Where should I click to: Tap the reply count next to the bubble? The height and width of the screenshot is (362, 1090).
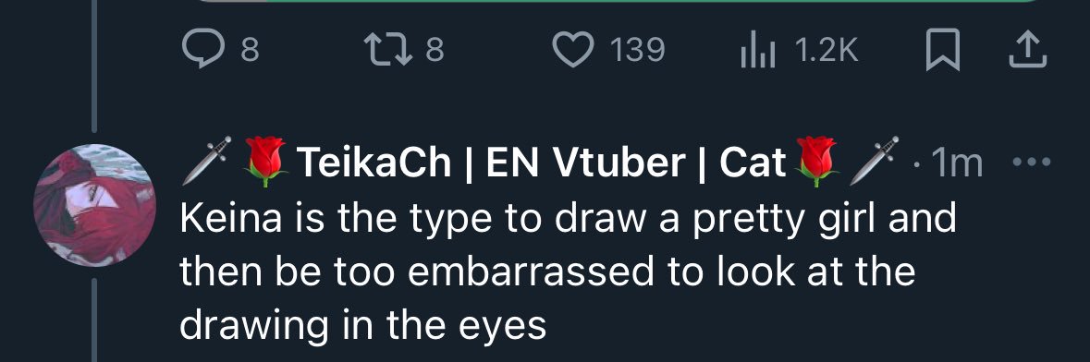coord(251,51)
